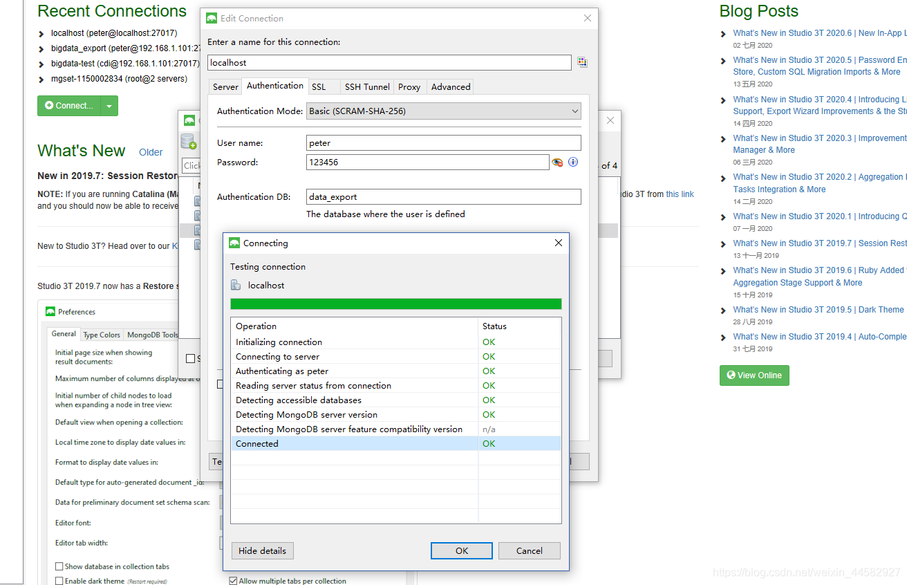The height and width of the screenshot is (585, 907).
Task: Close the Connection Manager window behind
Action: [x=610, y=120]
